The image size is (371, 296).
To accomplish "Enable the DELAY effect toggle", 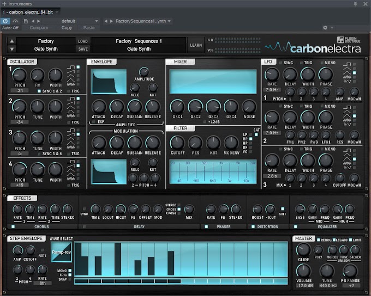I will click(x=84, y=226).
